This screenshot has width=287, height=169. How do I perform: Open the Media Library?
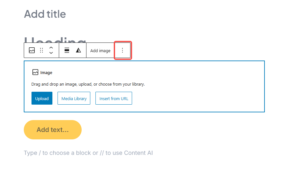(x=74, y=99)
